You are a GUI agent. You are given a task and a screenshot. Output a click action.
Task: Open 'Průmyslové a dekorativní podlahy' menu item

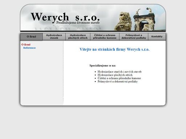click(x=134, y=37)
